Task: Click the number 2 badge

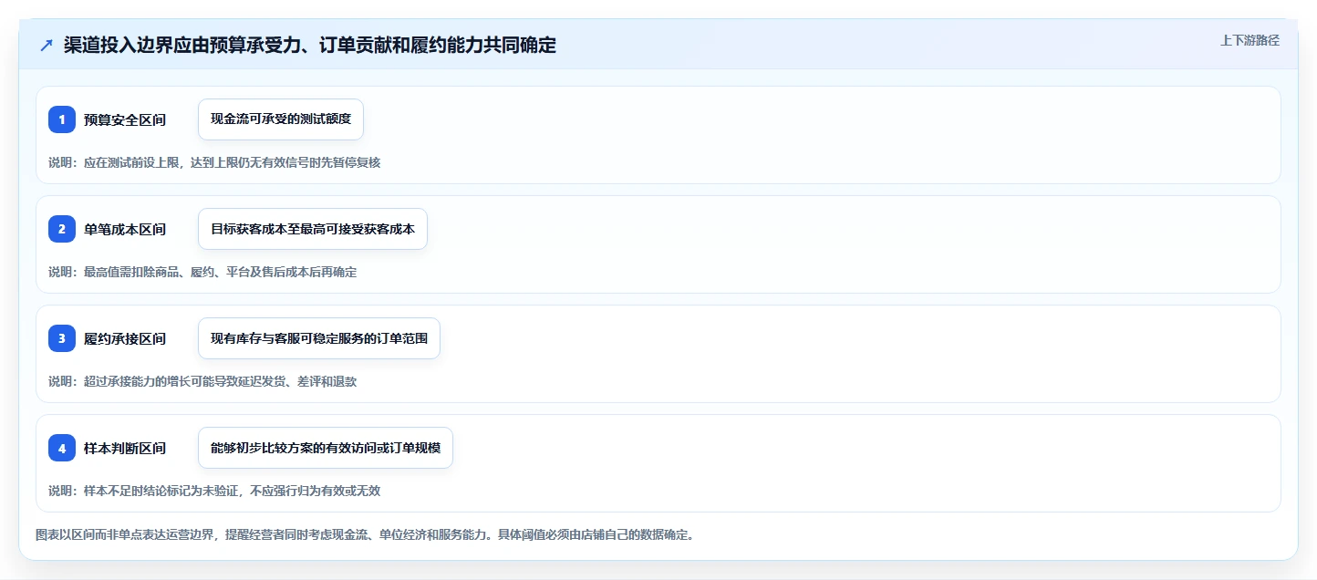Action: coord(62,229)
